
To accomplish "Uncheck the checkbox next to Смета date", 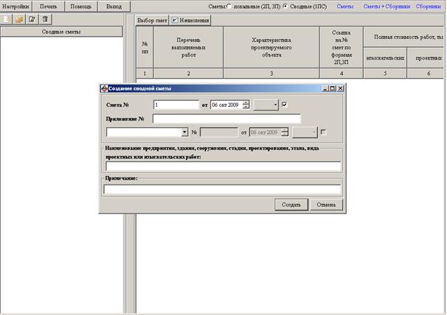I will pyautogui.click(x=284, y=105).
